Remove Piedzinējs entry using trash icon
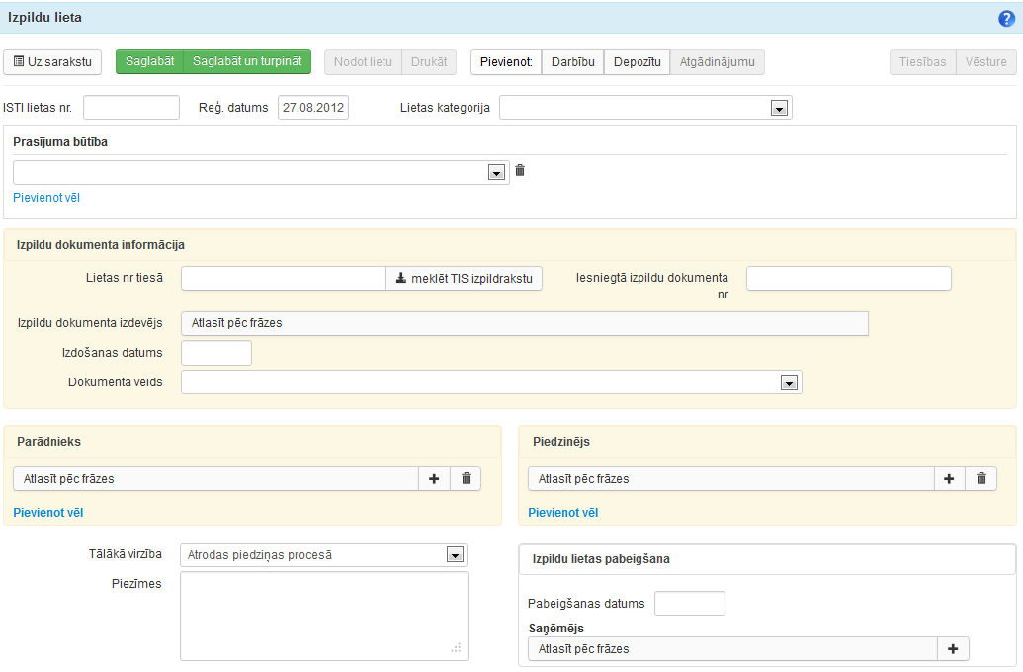 pos(981,478)
